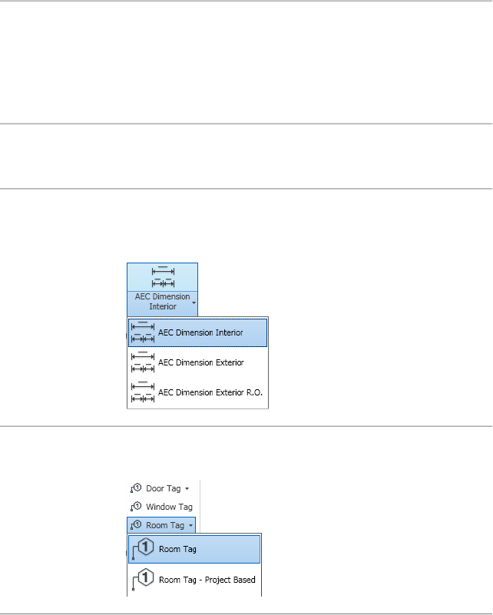Viewport: 493px width, 615px height.
Task: Click the Door Tag icon
Action: tap(137, 488)
